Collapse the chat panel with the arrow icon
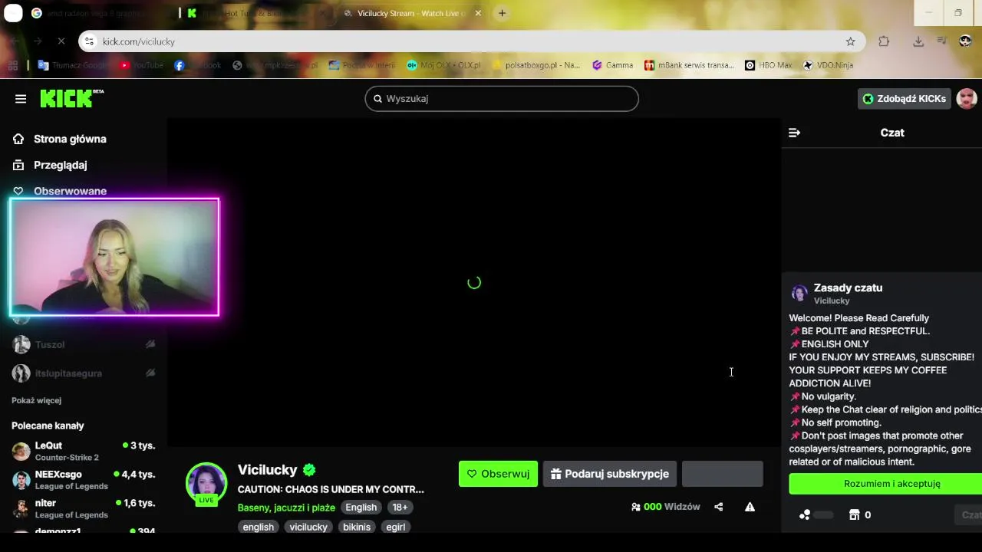This screenshot has height=552, width=982. tap(795, 133)
